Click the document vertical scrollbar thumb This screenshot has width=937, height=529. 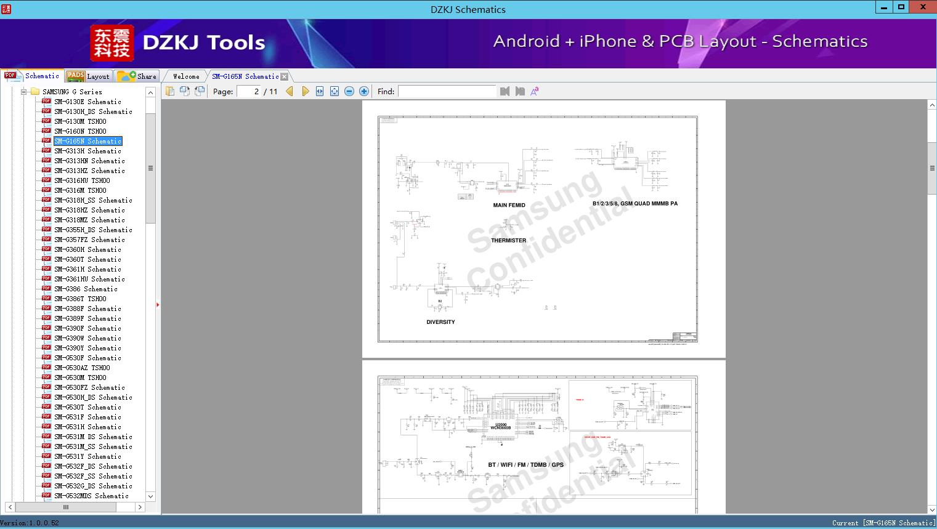[x=932, y=168]
